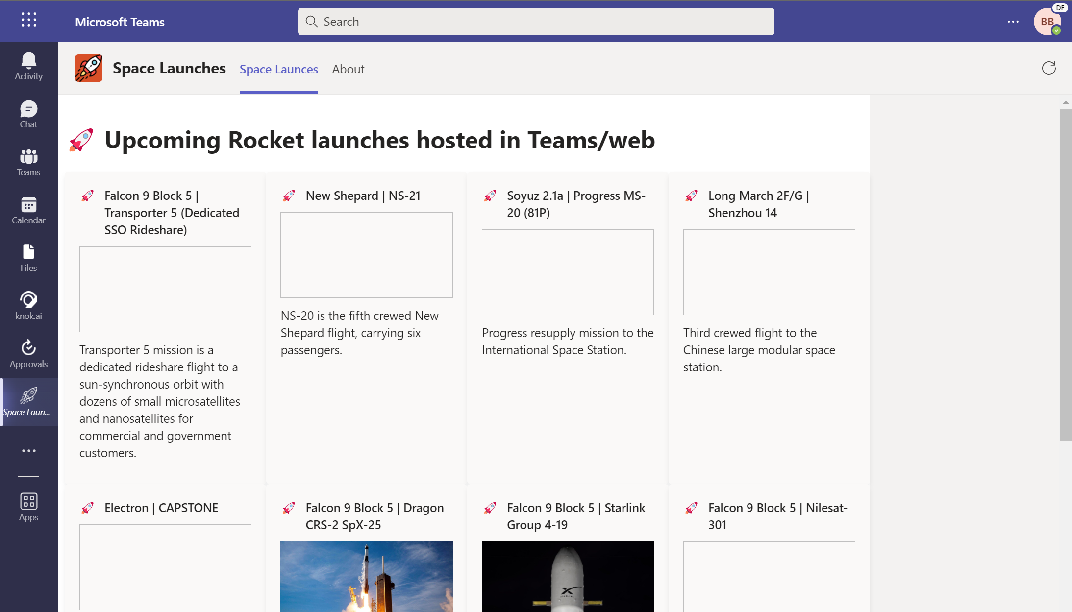The width and height of the screenshot is (1072, 612).
Task: Switch to the Space Launces tab
Action: pos(278,69)
